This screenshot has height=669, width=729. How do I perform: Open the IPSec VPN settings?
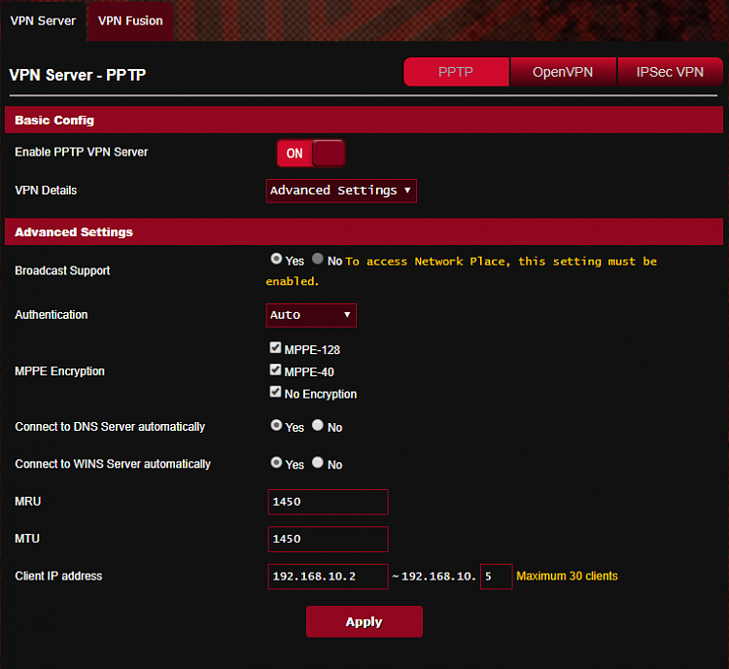(x=670, y=72)
